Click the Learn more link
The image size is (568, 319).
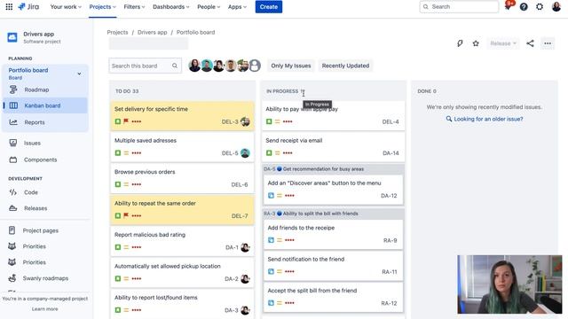[x=45, y=309]
